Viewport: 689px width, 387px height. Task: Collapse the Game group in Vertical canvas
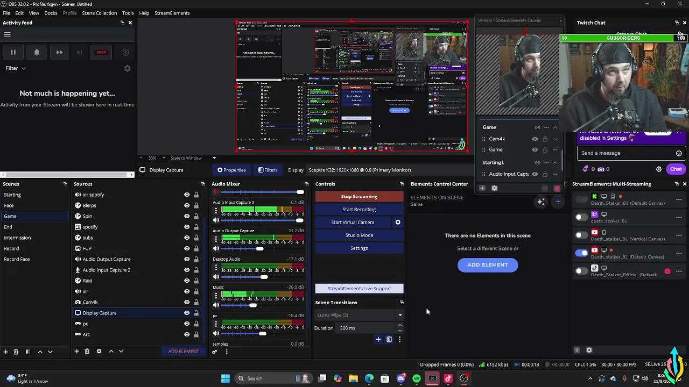click(555, 127)
